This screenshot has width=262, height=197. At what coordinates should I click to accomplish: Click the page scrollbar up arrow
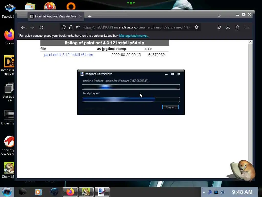[x=250, y=42]
